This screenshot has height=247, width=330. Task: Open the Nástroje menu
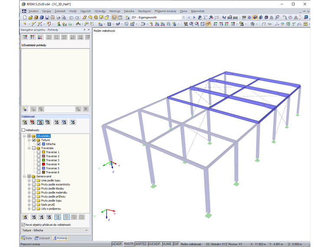tap(115, 11)
